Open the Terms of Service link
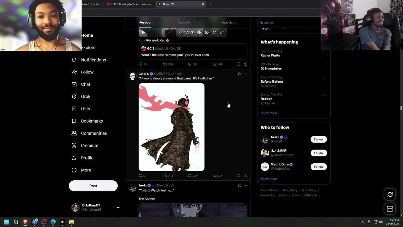The height and width of the screenshot is (227, 403). point(269,190)
